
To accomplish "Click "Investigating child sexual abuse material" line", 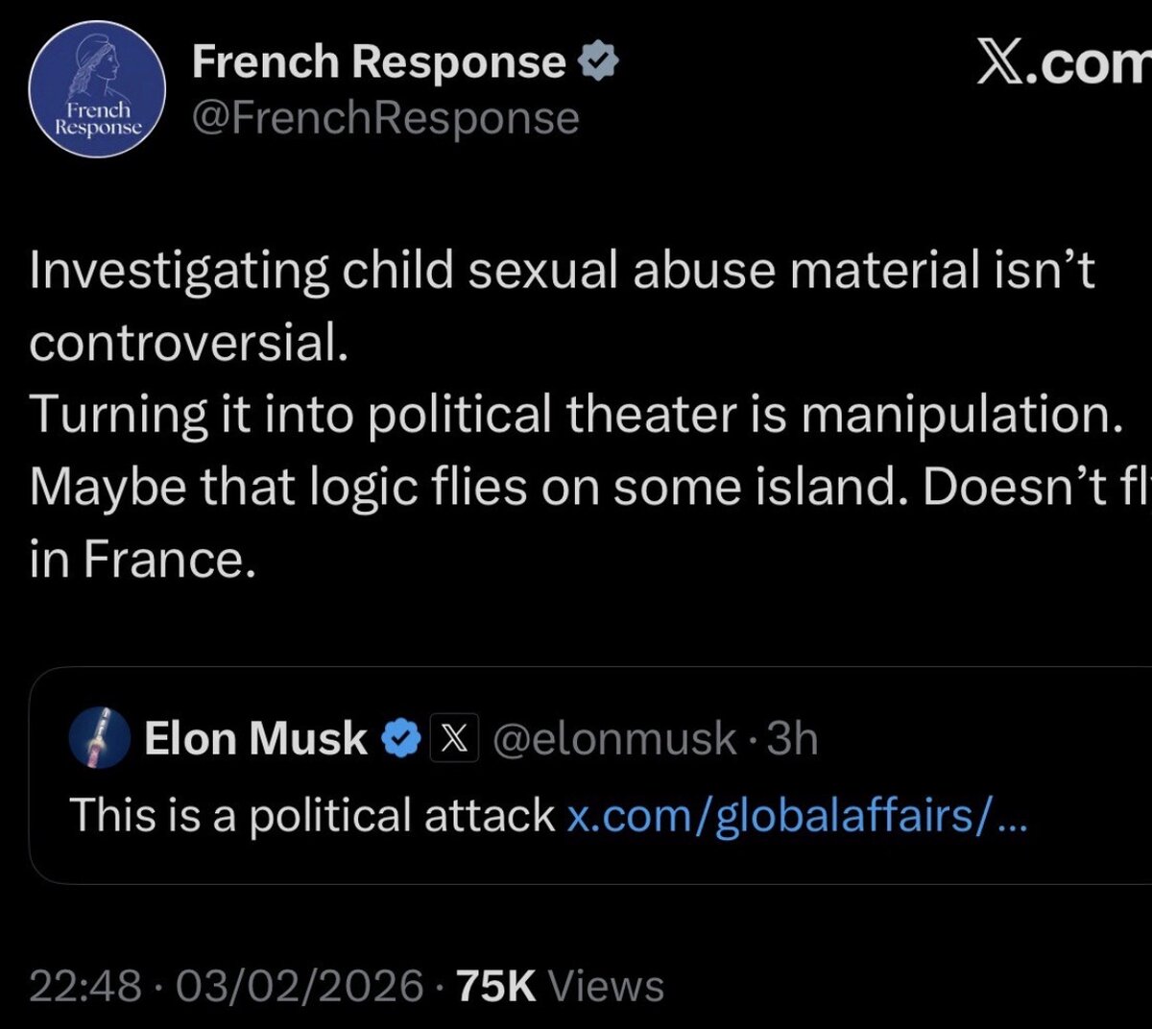I will click(x=561, y=271).
